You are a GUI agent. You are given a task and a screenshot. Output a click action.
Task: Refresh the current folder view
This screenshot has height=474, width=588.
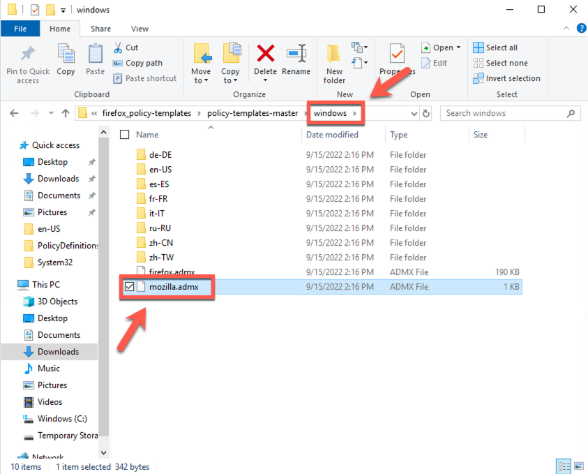click(426, 113)
